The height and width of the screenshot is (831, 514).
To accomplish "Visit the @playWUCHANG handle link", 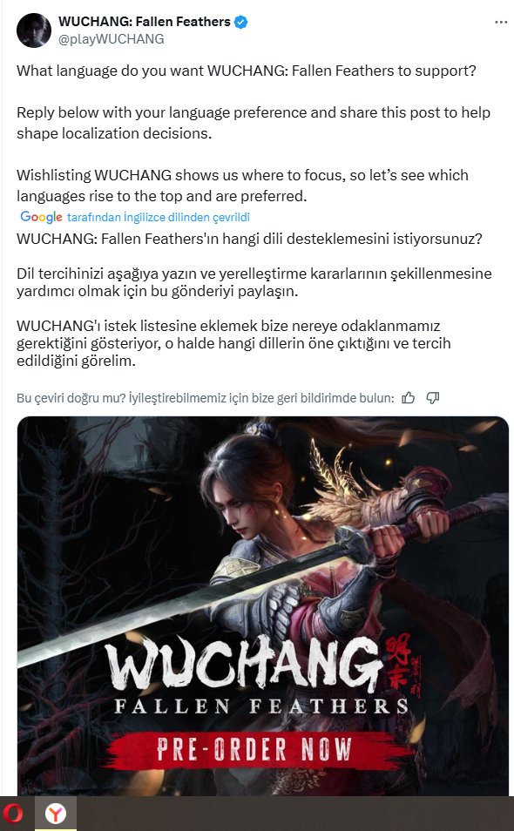I will pos(111,39).
